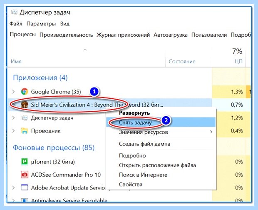
Task: Sort by the ЦП column header
Action: [238, 61]
